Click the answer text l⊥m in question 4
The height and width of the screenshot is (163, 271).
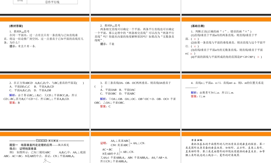[202, 96]
